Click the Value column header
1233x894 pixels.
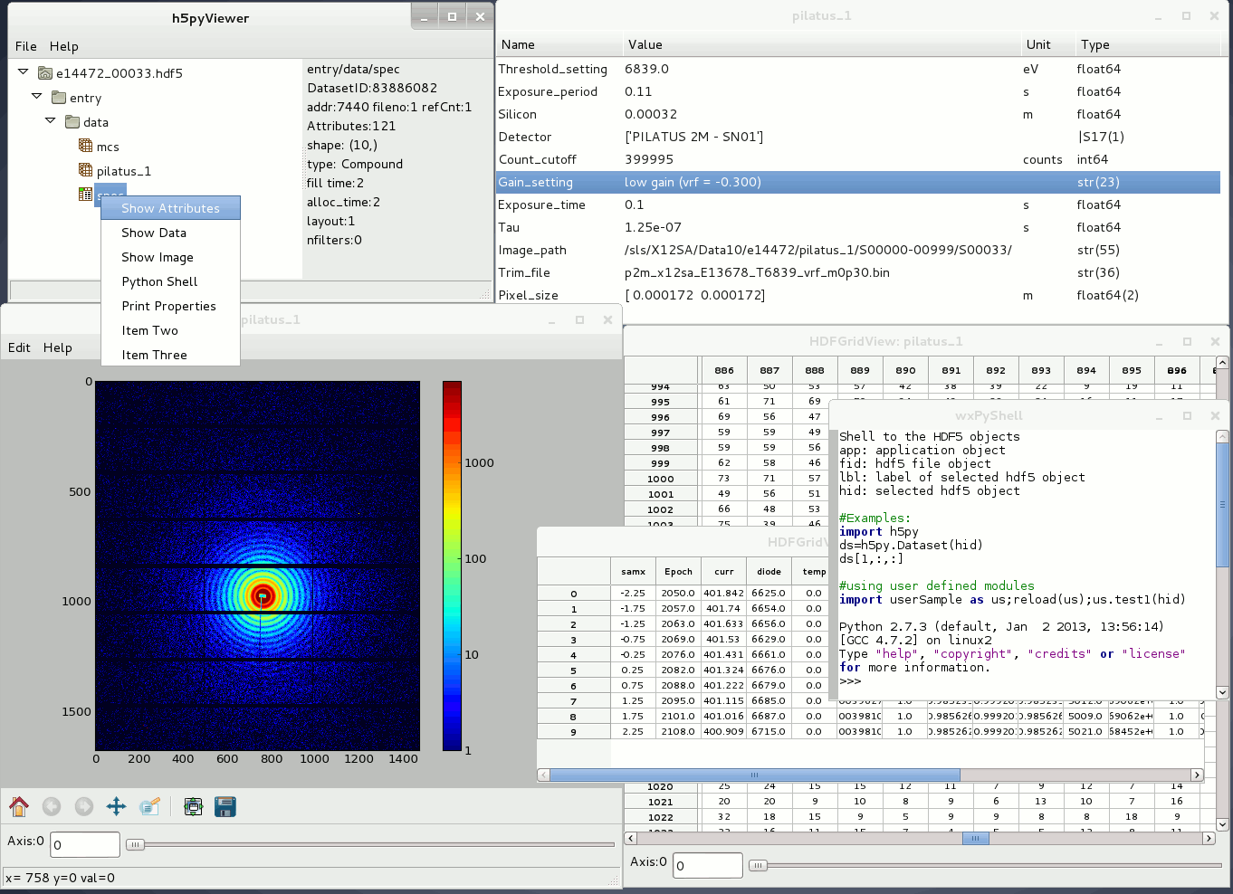[x=645, y=44]
